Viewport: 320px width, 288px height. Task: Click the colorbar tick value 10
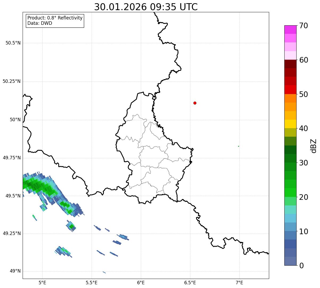[303, 232]
